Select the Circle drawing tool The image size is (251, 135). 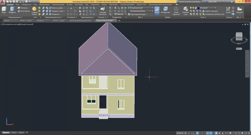click(75, 11)
